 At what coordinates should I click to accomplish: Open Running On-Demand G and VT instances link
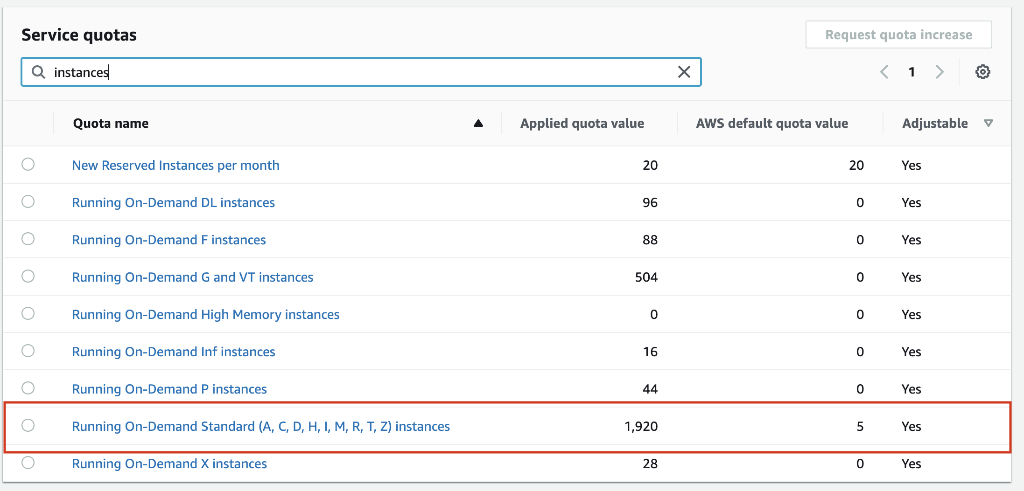[x=192, y=277]
